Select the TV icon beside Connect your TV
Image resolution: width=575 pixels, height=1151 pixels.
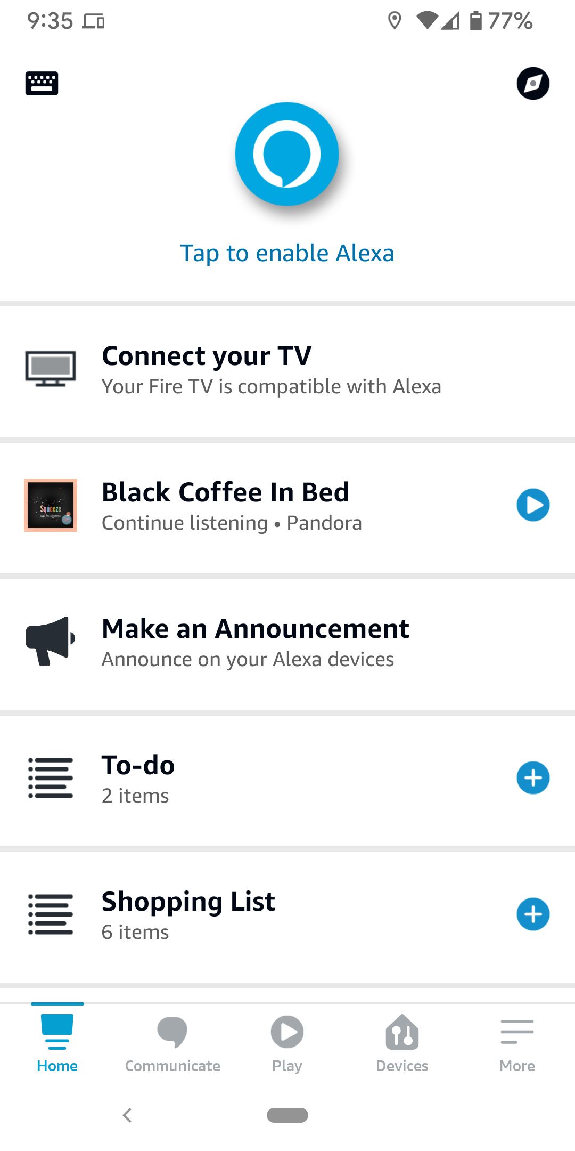click(x=51, y=368)
